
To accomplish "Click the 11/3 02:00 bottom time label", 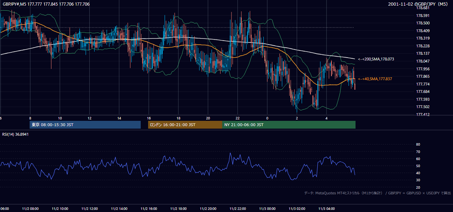I will point(297,209).
